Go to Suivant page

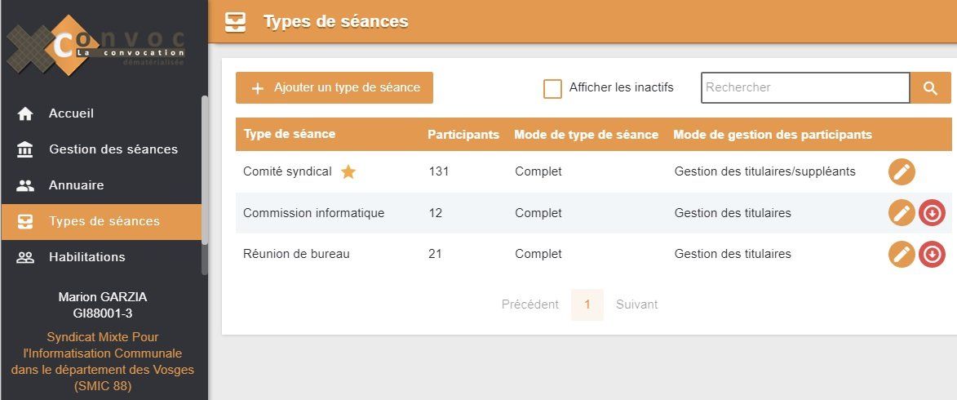point(636,304)
